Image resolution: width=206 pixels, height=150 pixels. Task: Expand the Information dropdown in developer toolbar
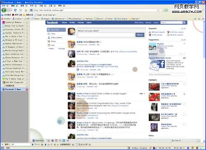click(x=59, y=19)
